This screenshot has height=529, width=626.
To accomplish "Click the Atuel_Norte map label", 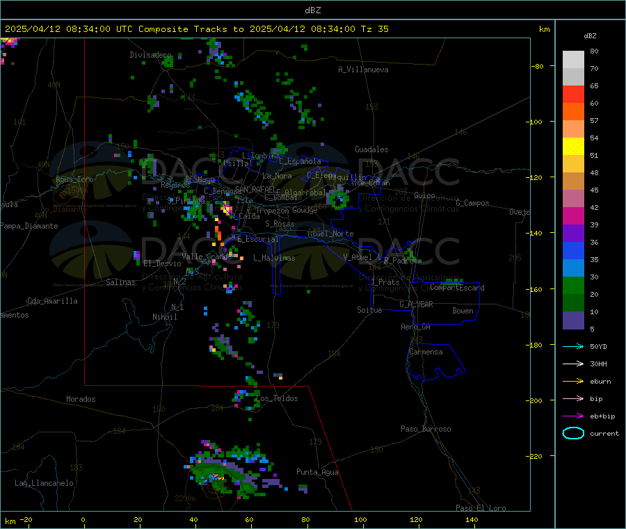I will point(330,234).
